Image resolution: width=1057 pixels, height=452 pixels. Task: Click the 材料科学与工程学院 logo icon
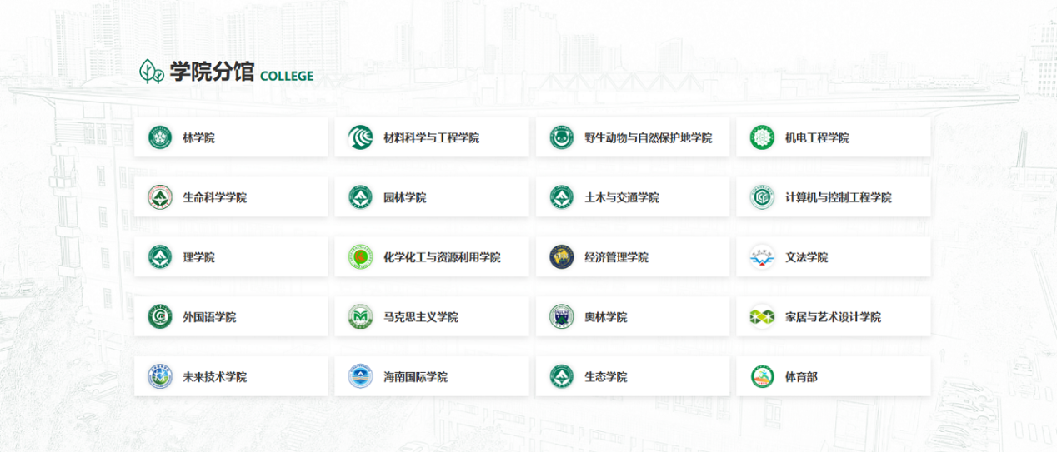click(360, 137)
